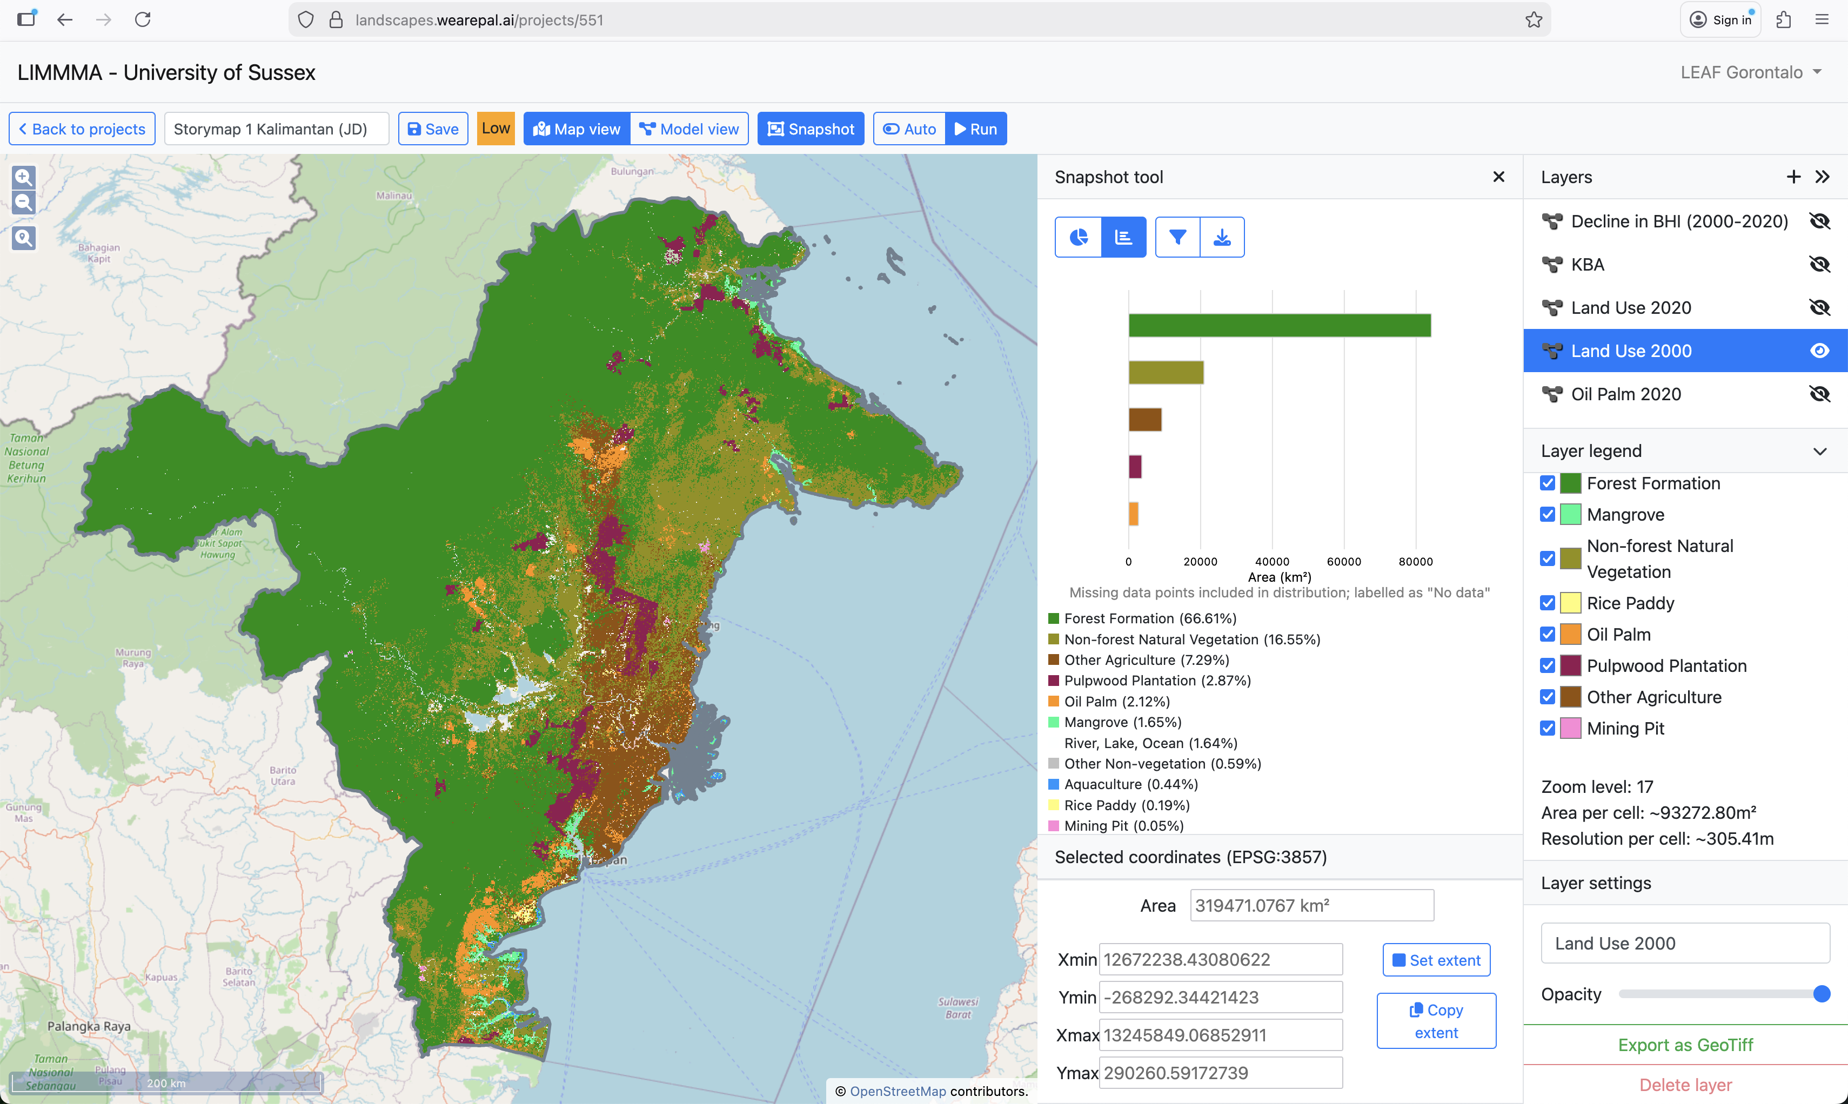
Task: Select the bar chart view icon
Action: point(1123,237)
